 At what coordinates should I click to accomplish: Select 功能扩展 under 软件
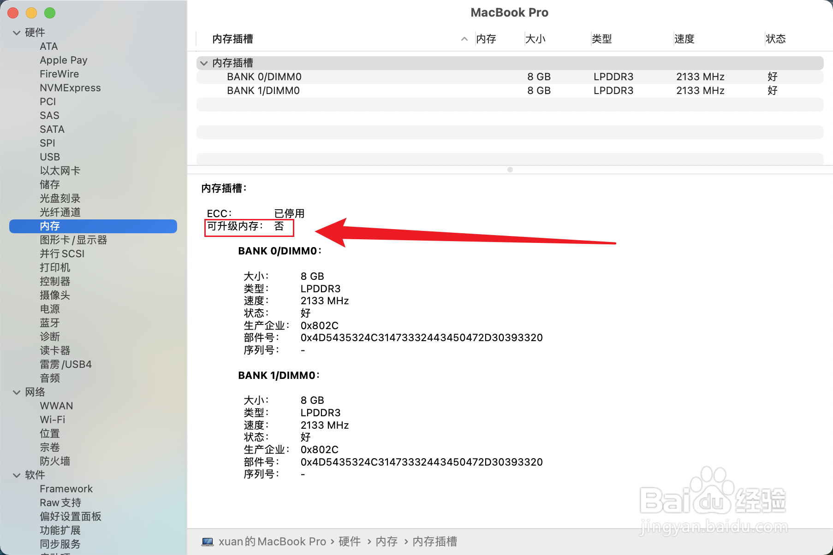coord(60,531)
